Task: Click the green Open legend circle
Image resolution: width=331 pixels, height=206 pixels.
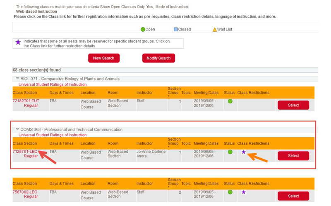Action: coord(143,30)
